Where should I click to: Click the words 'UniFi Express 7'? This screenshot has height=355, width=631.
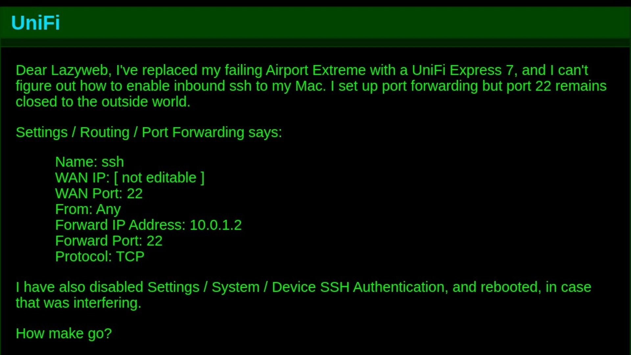(x=463, y=70)
